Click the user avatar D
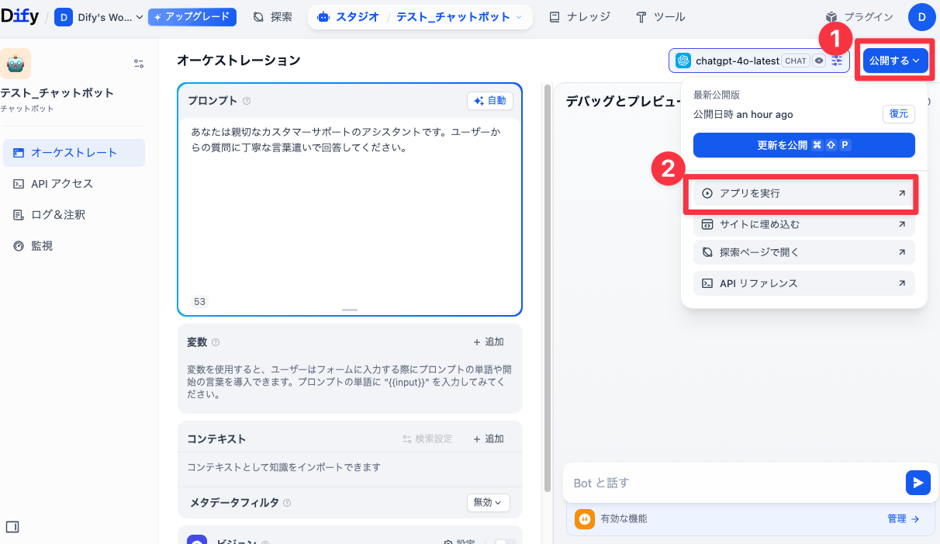The height and width of the screenshot is (544, 940). click(921, 17)
